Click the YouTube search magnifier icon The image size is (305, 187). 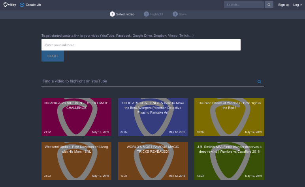(x=259, y=82)
